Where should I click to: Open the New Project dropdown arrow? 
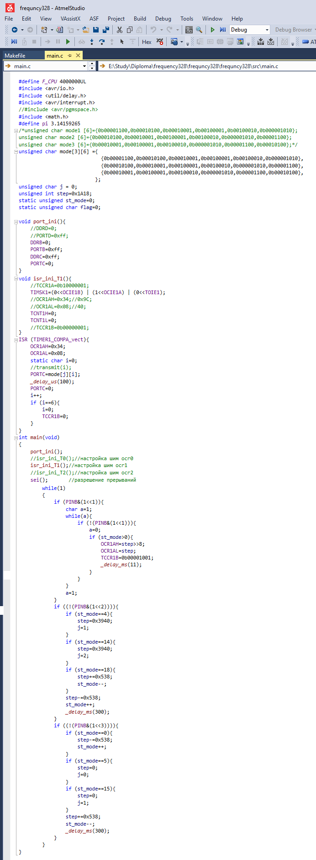(x=52, y=30)
